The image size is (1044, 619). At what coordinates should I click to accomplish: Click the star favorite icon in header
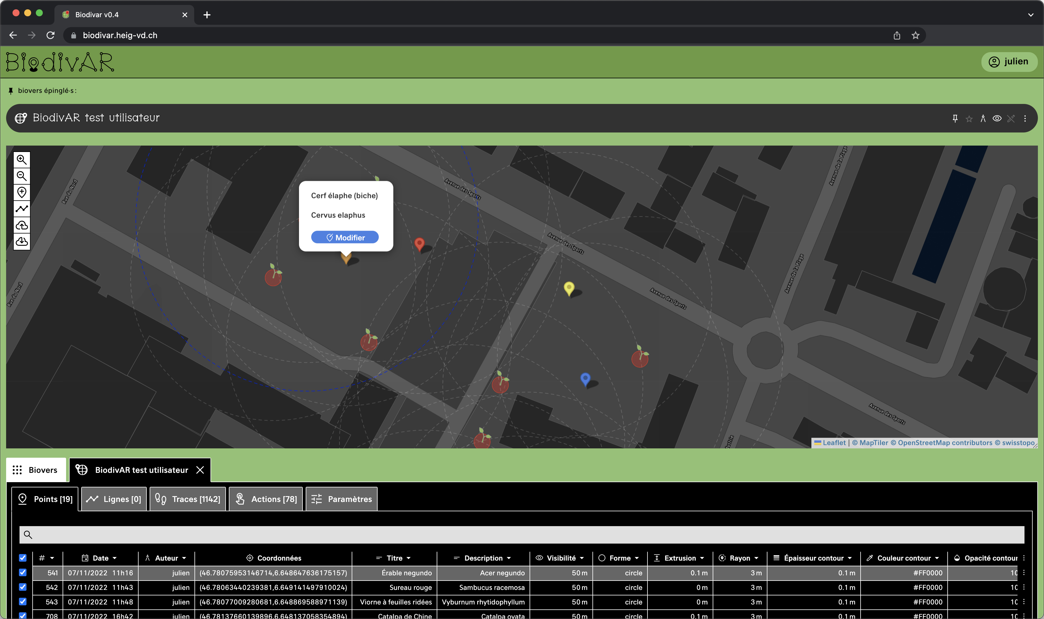[969, 119]
